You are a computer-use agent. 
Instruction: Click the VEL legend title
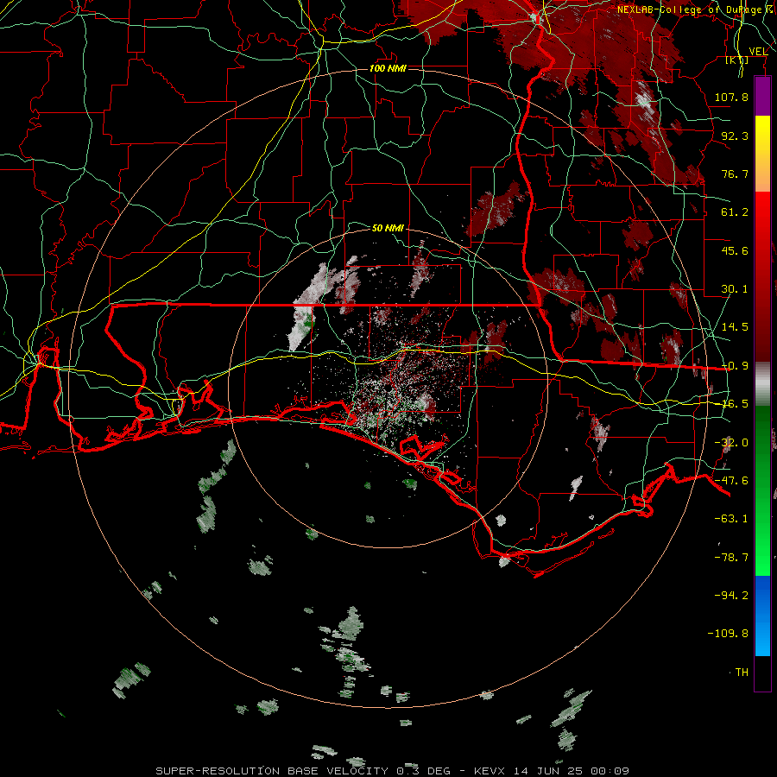tap(758, 51)
